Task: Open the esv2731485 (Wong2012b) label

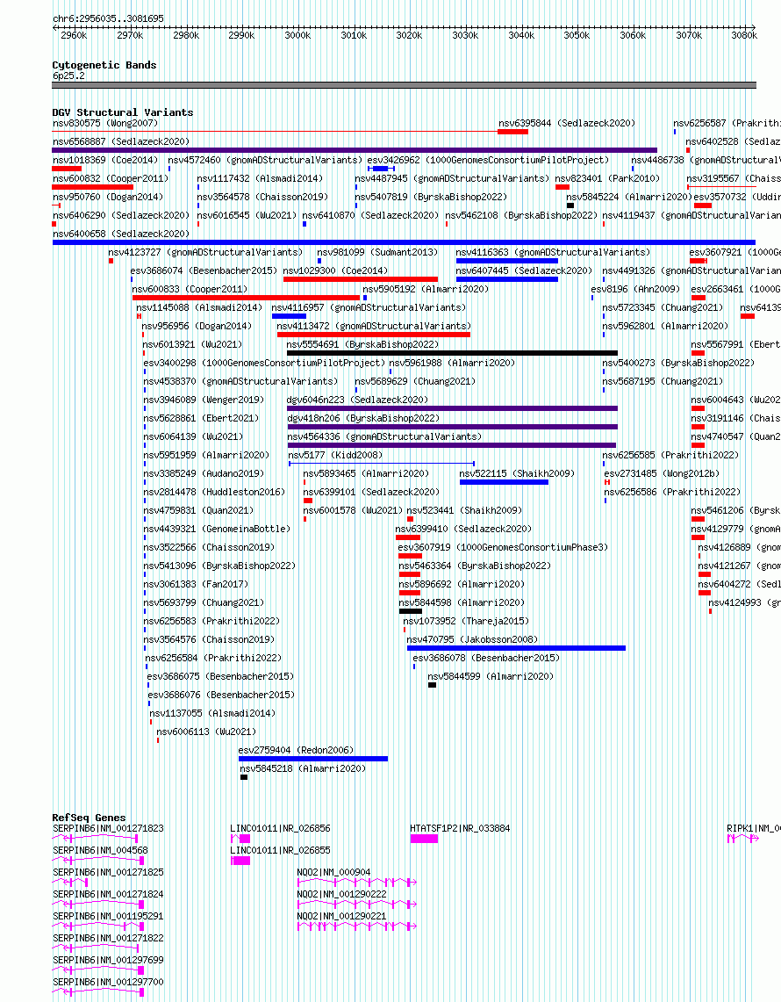Action: point(662,472)
